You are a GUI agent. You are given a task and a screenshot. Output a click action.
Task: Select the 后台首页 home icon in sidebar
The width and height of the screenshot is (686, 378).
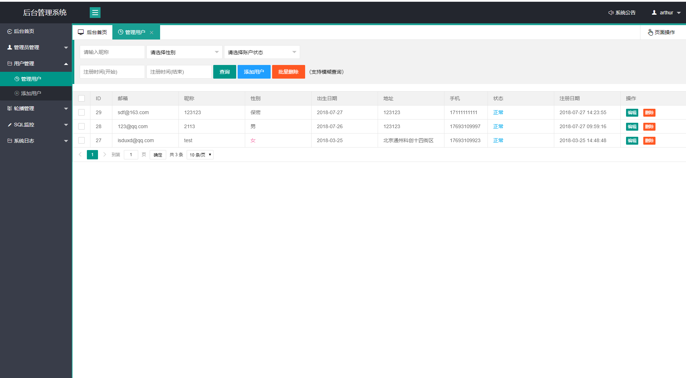9,31
